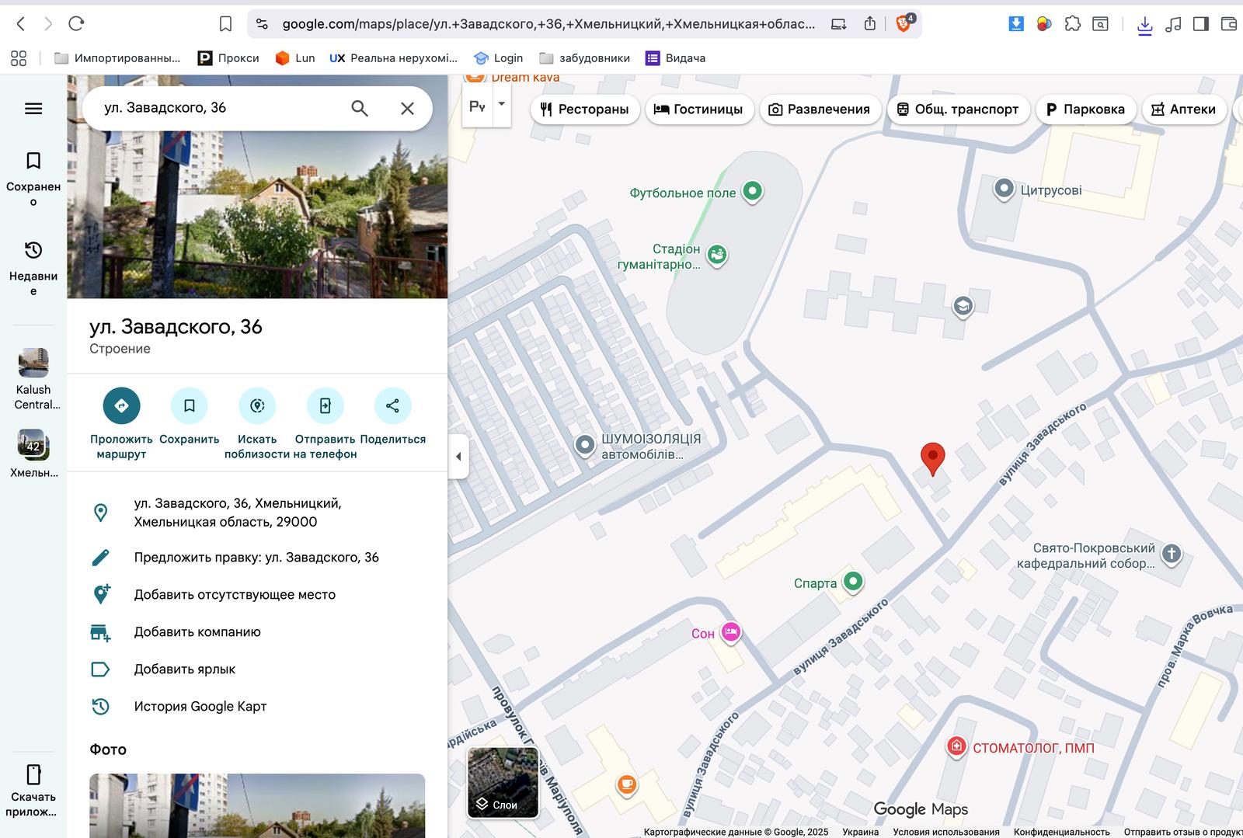
Task: Click the Share icon (Поделиться)
Action: 392,405
